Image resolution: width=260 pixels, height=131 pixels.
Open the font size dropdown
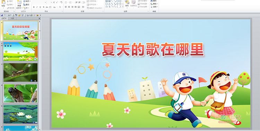tap(49, 2)
